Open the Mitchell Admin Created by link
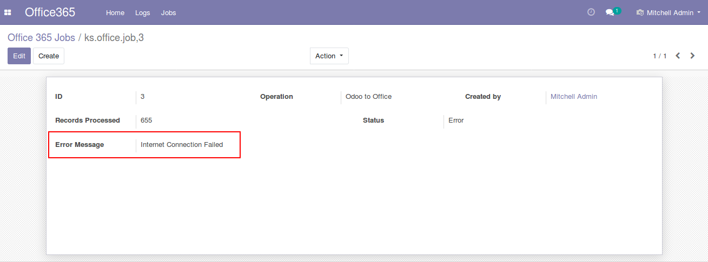 [x=573, y=97]
